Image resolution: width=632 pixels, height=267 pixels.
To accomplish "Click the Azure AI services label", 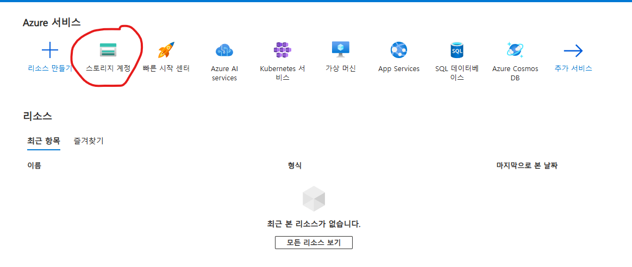I will click(x=224, y=73).
